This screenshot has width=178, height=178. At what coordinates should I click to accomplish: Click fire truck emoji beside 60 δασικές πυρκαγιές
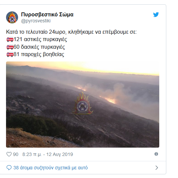10,47
